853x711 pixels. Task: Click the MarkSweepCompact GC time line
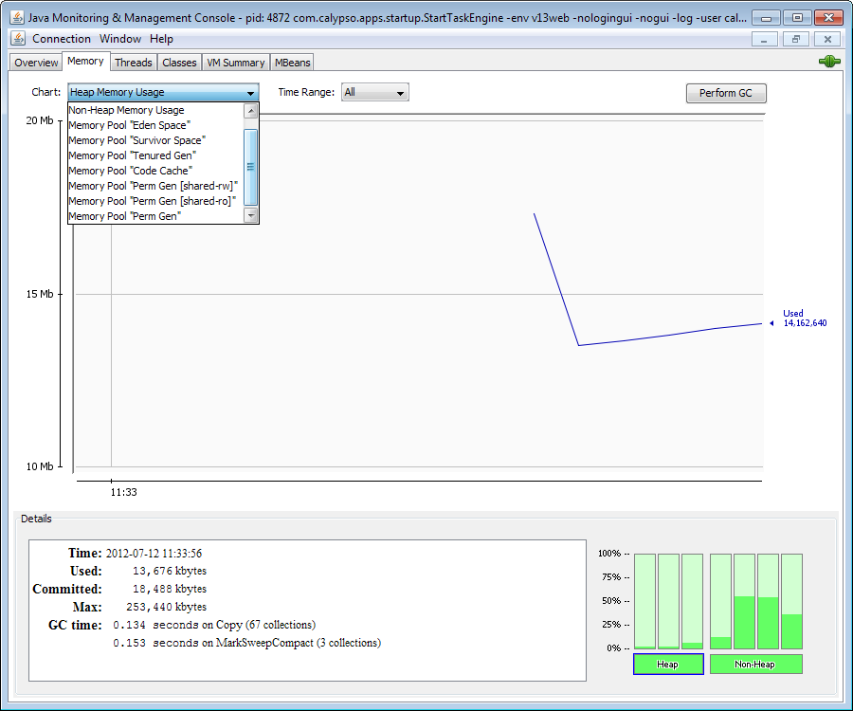[x=247, y=643]
